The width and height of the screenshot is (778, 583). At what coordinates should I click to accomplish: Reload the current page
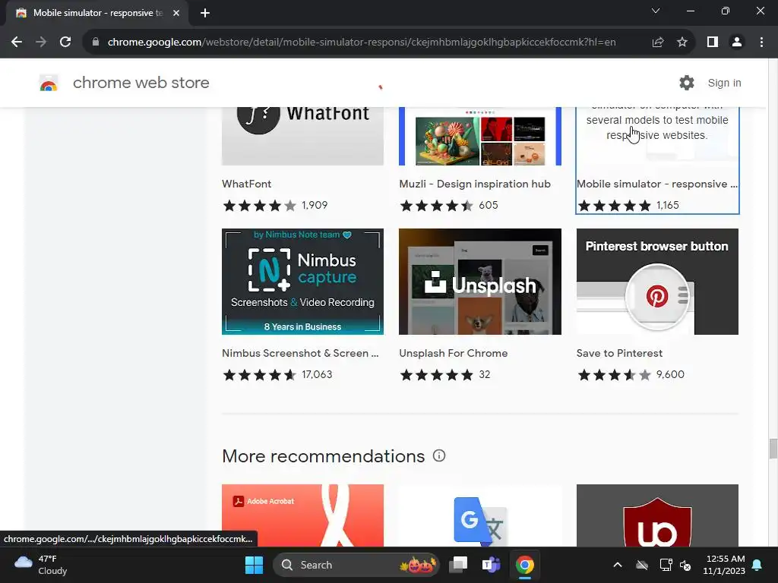click(x=65, y=43)
